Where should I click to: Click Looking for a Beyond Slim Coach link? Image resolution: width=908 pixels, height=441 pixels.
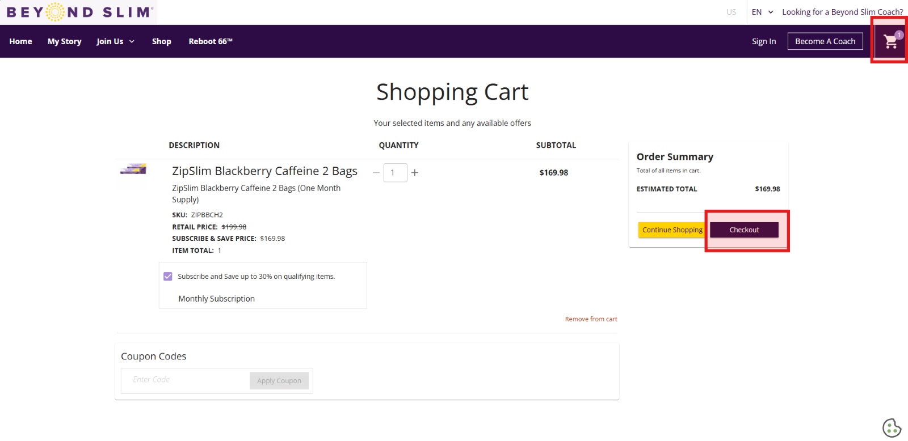[x=842, y=12]
